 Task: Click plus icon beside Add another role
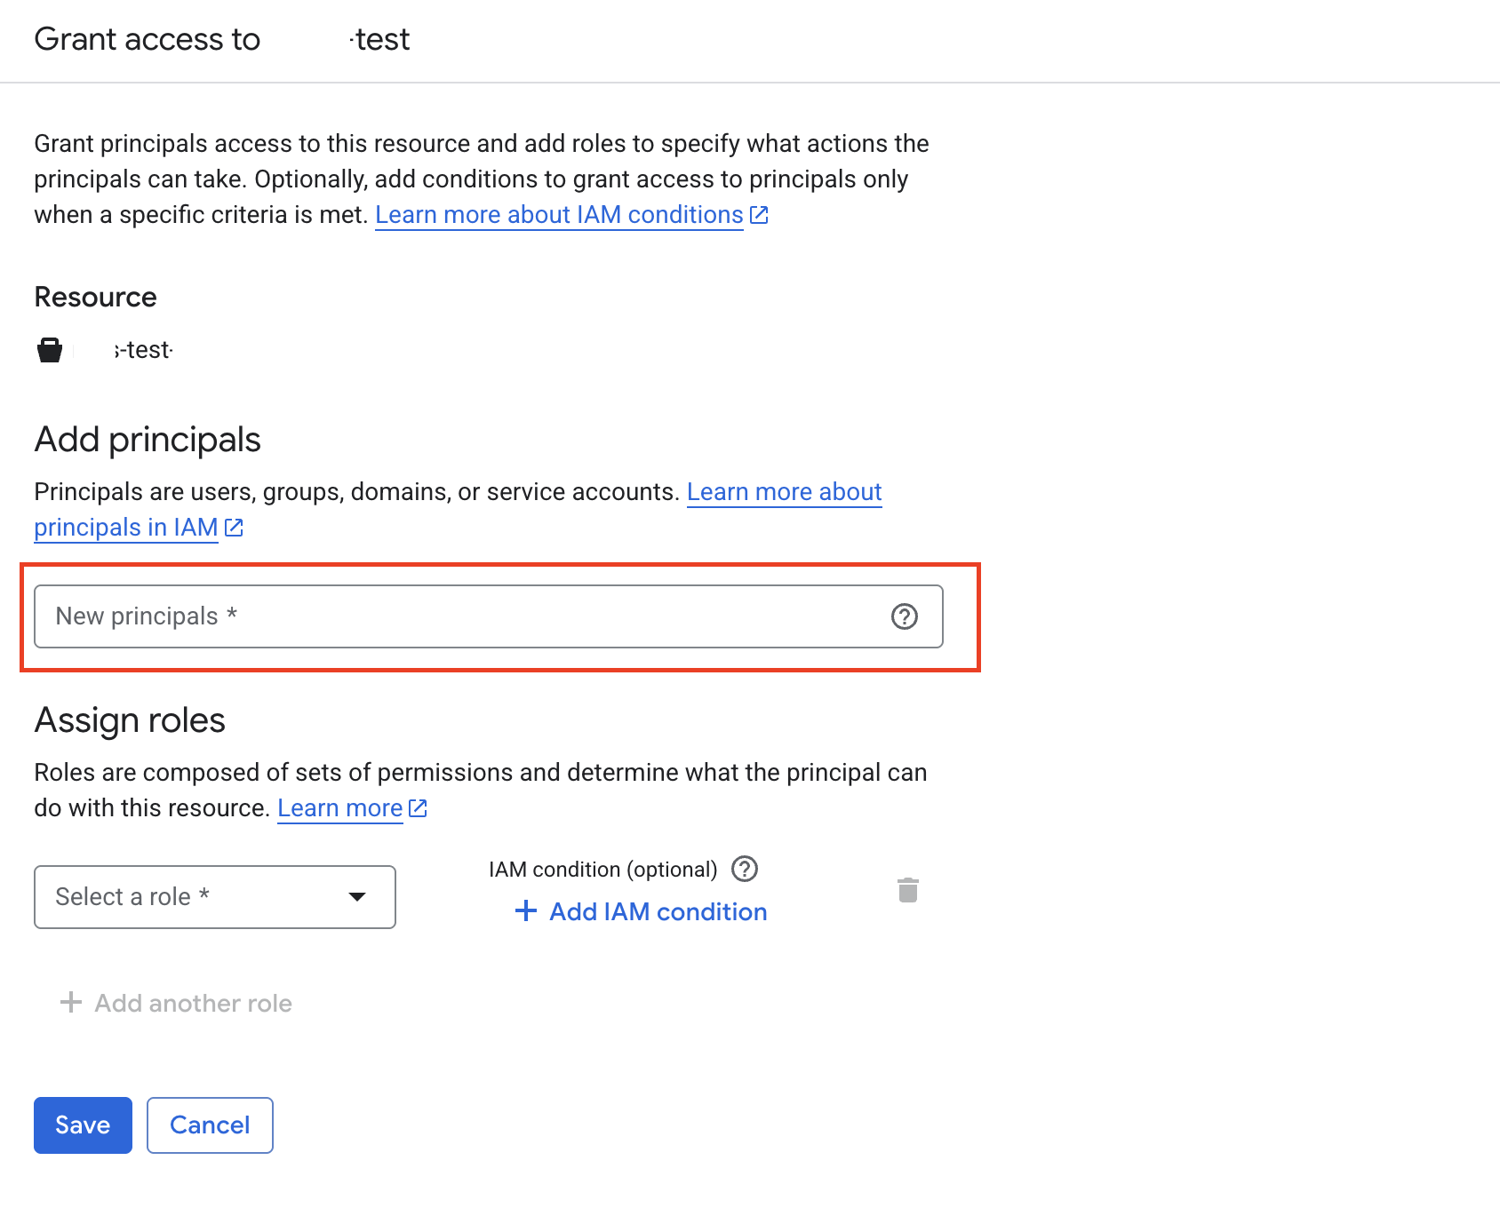click(x=71, y=1003)
